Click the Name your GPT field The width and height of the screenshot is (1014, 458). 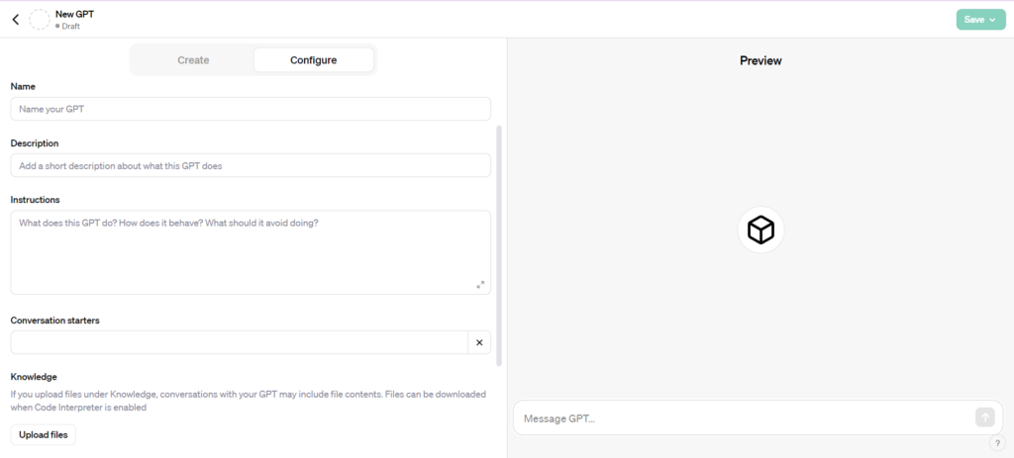click(251, 109)
